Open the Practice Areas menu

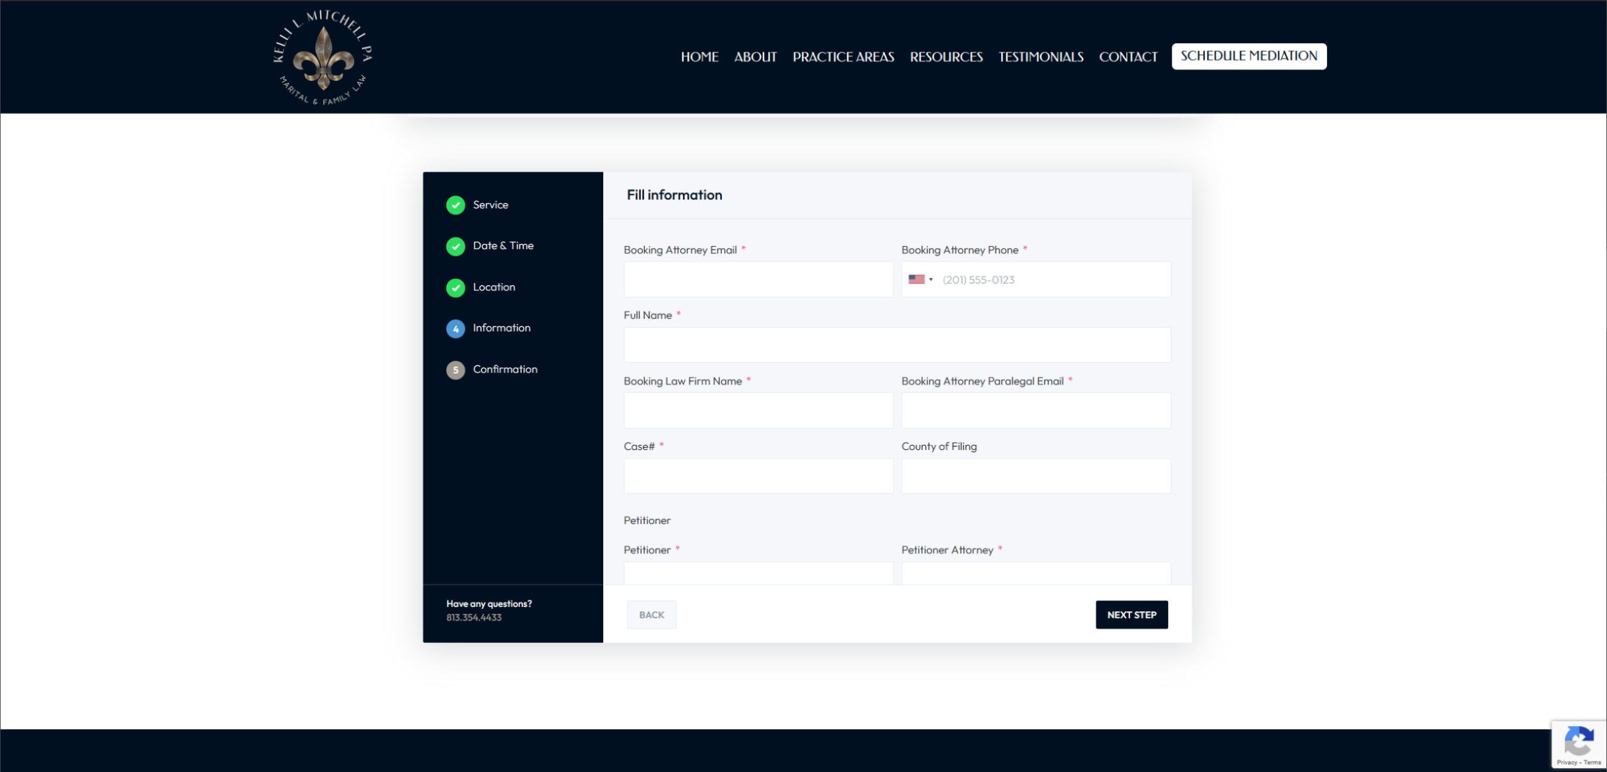843,57
